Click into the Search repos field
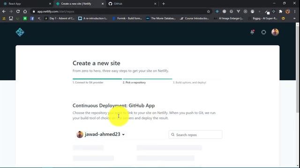The width and height of the screenshot is (300, 168). [x=195, y=135]
